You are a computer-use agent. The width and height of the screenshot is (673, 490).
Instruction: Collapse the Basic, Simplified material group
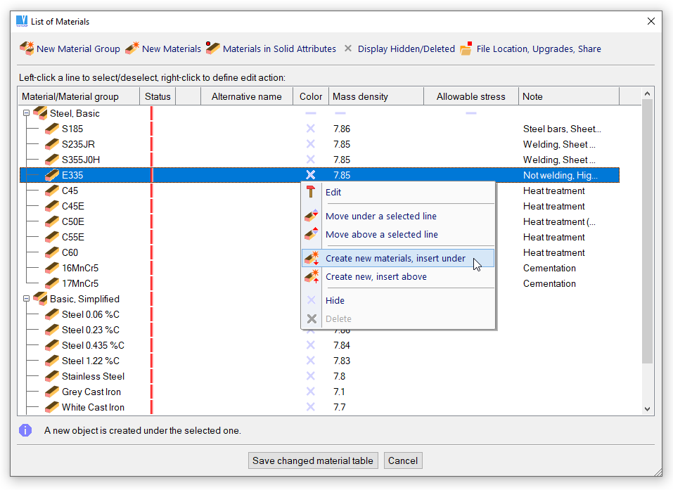click(x=27, y=299)
